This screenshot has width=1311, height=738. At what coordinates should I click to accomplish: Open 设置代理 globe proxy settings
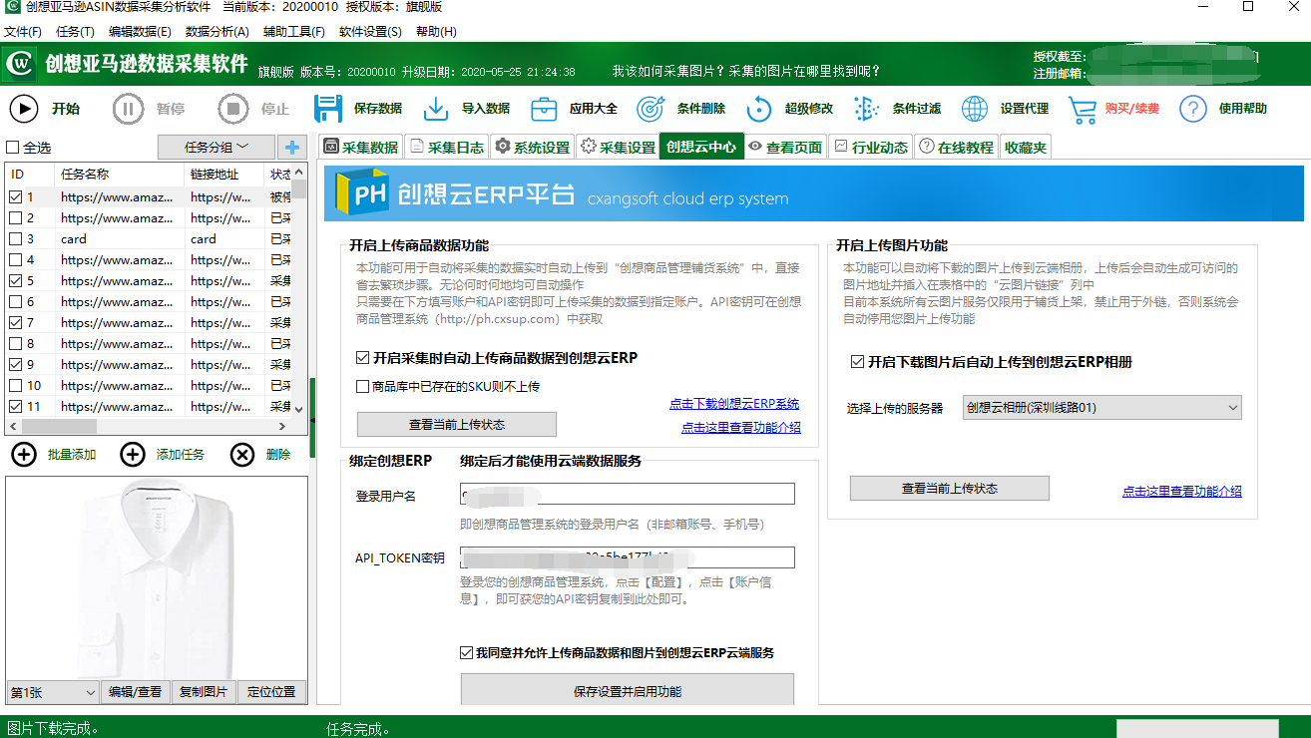click(975, 109)
